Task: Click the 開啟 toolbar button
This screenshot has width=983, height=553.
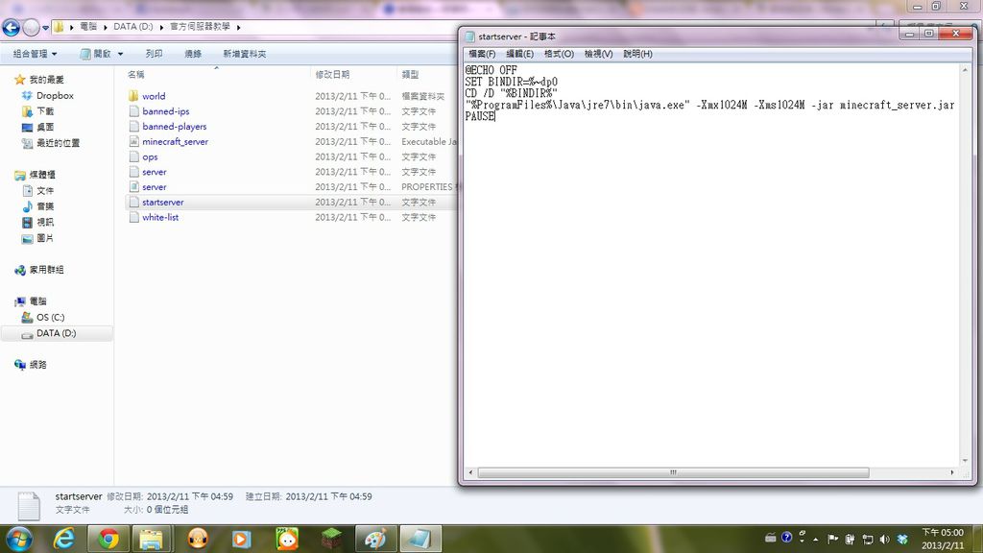Action: pyautogui.click(x=96, y=54)
